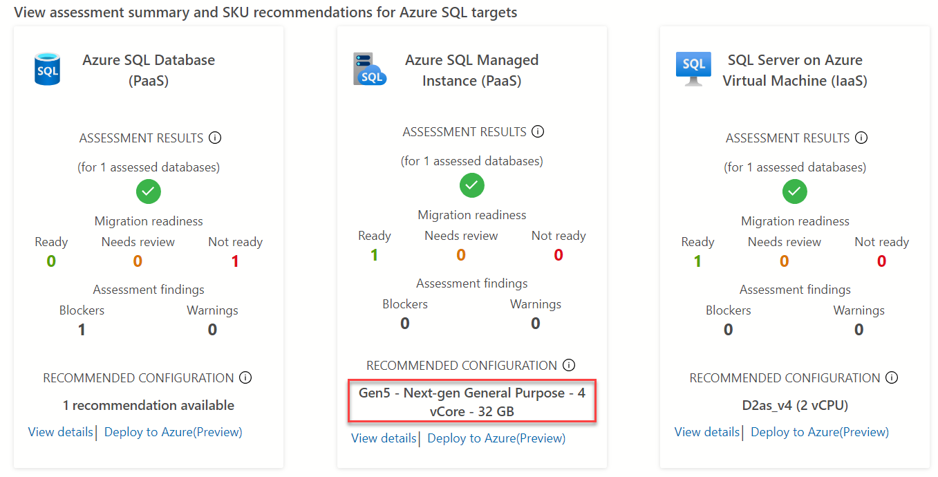Open View details for Azure SQL Database

tap(61, 432)
